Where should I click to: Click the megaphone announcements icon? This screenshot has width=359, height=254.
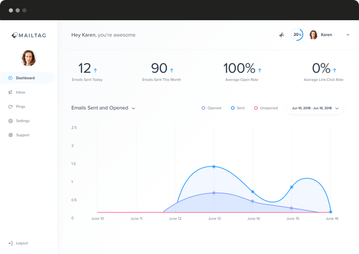click(x=281, y=35)
